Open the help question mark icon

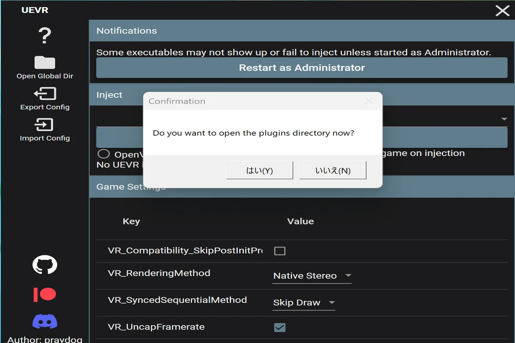click(45, 36)
